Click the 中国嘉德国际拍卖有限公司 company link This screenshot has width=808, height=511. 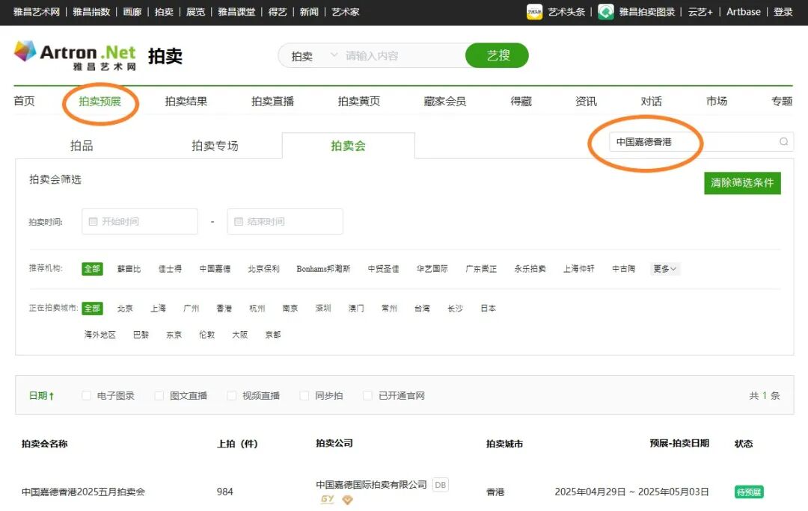click(x=371, y=485)
